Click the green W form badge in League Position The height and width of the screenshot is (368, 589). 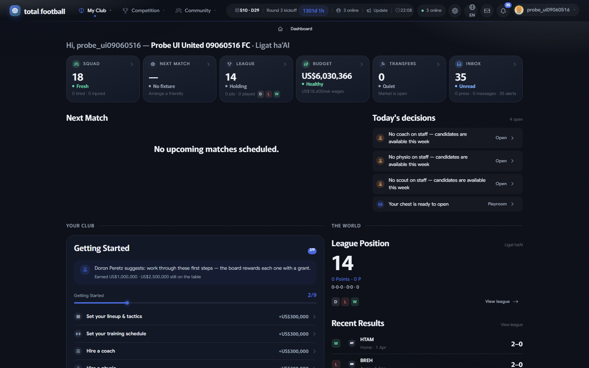[355, 302]
